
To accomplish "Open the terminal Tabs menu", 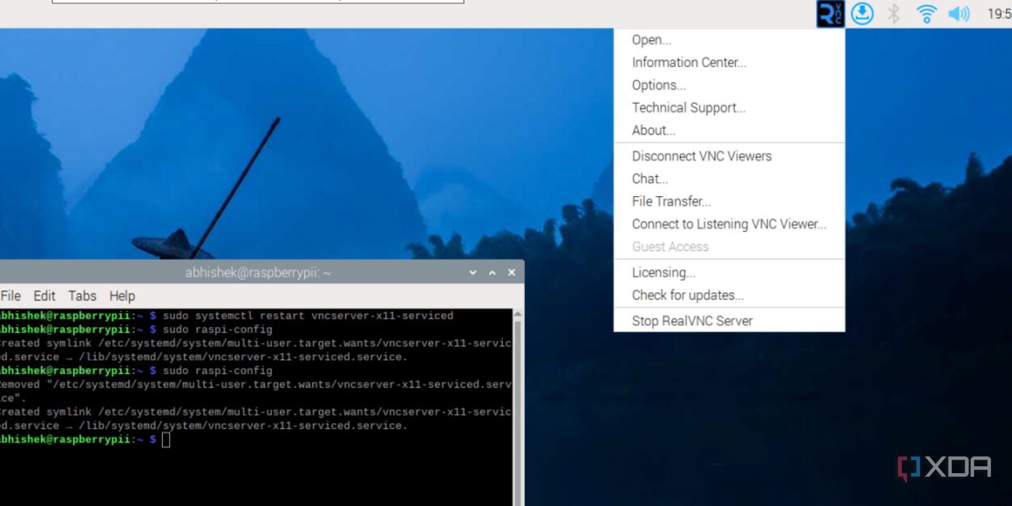I will coord(82,296).
